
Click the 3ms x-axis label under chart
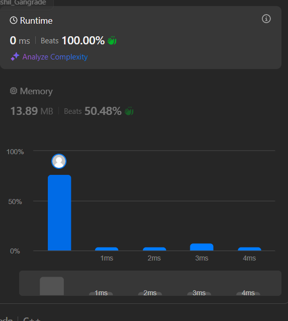202,258
